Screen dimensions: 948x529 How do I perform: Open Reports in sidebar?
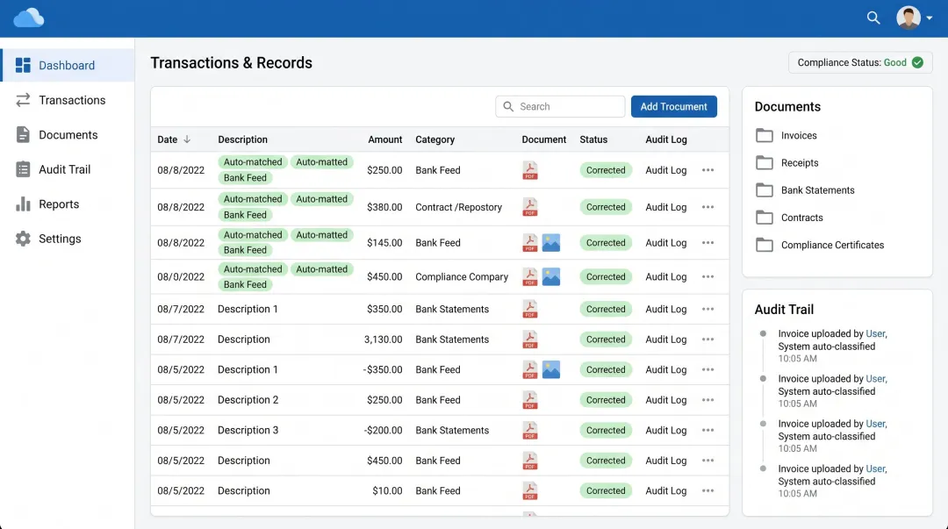pos(67,204)
